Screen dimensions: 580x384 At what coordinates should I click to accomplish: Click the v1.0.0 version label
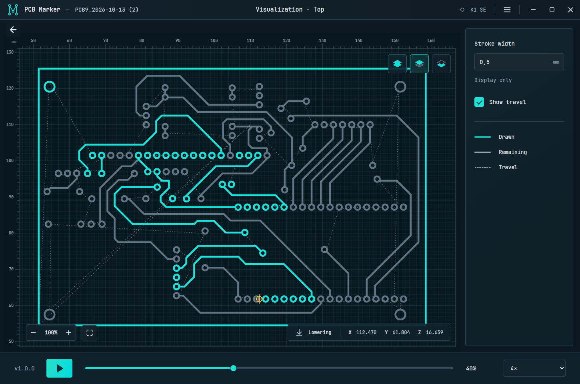click(24, 368)
